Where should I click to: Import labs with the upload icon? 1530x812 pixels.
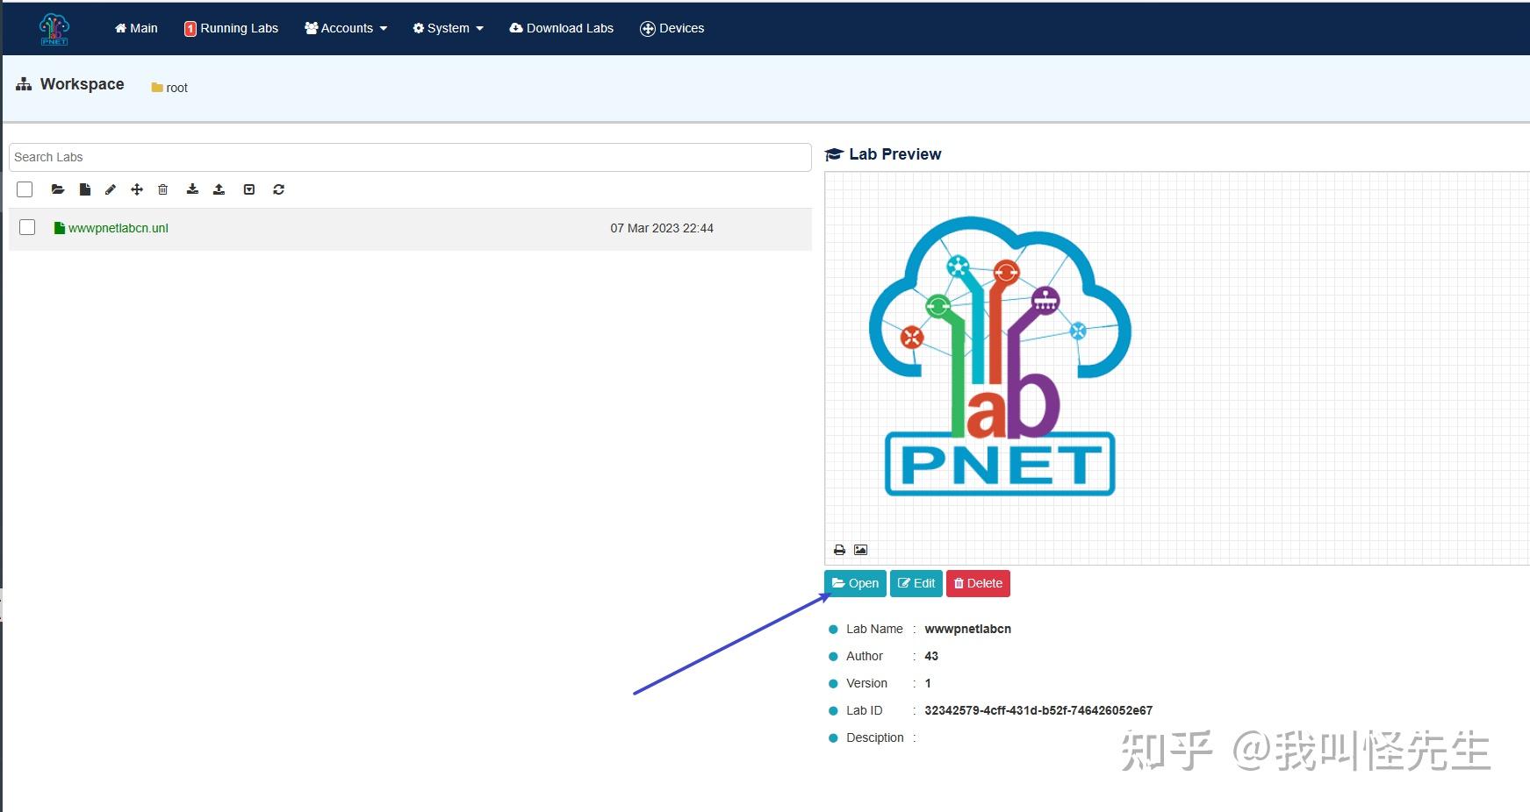tap(219, 189)
